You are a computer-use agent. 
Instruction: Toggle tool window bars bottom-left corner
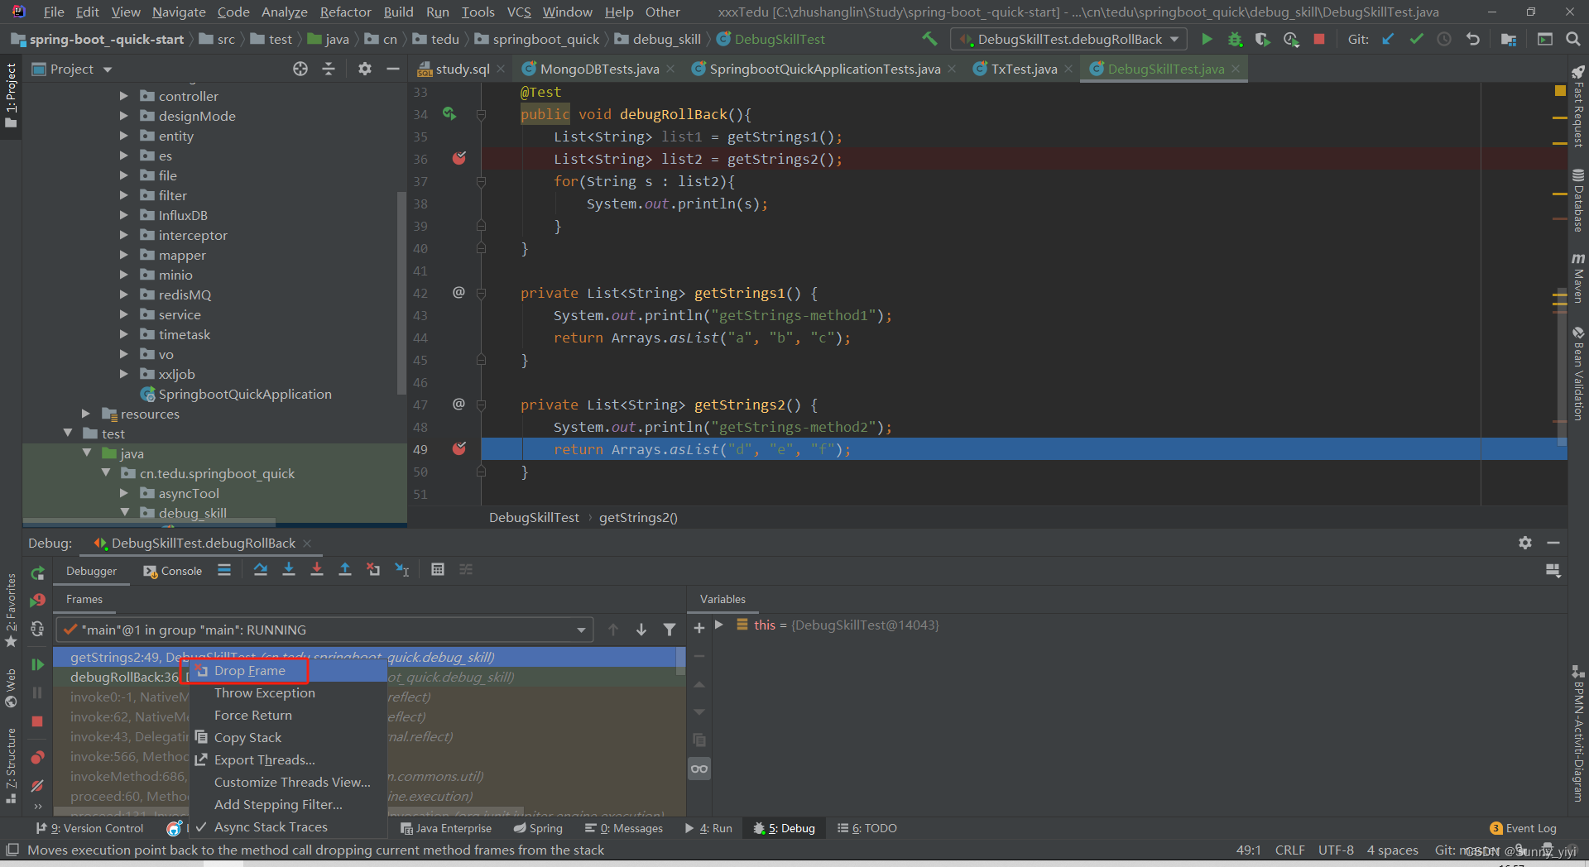(12, 850)
